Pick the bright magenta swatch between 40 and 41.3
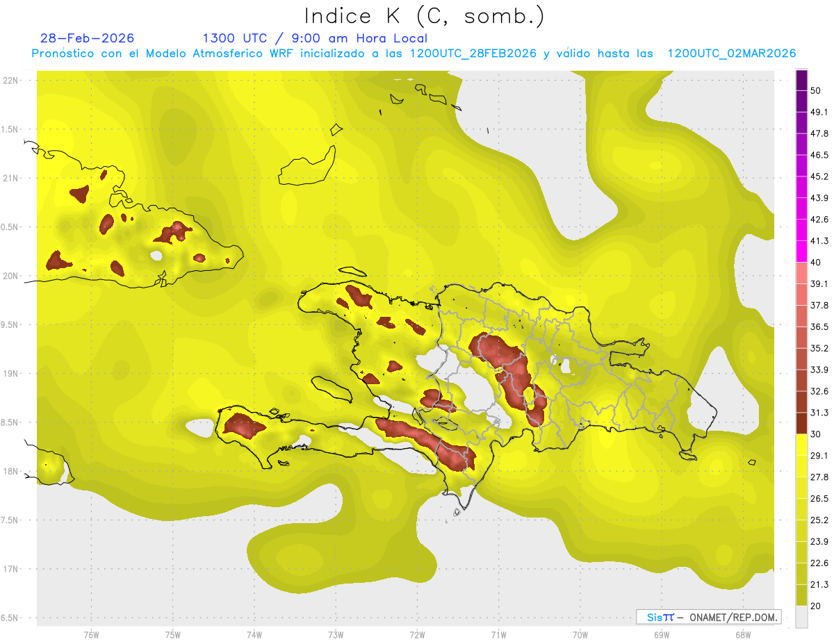This screenshot has width=834, height=644. [x=802, y=251]
